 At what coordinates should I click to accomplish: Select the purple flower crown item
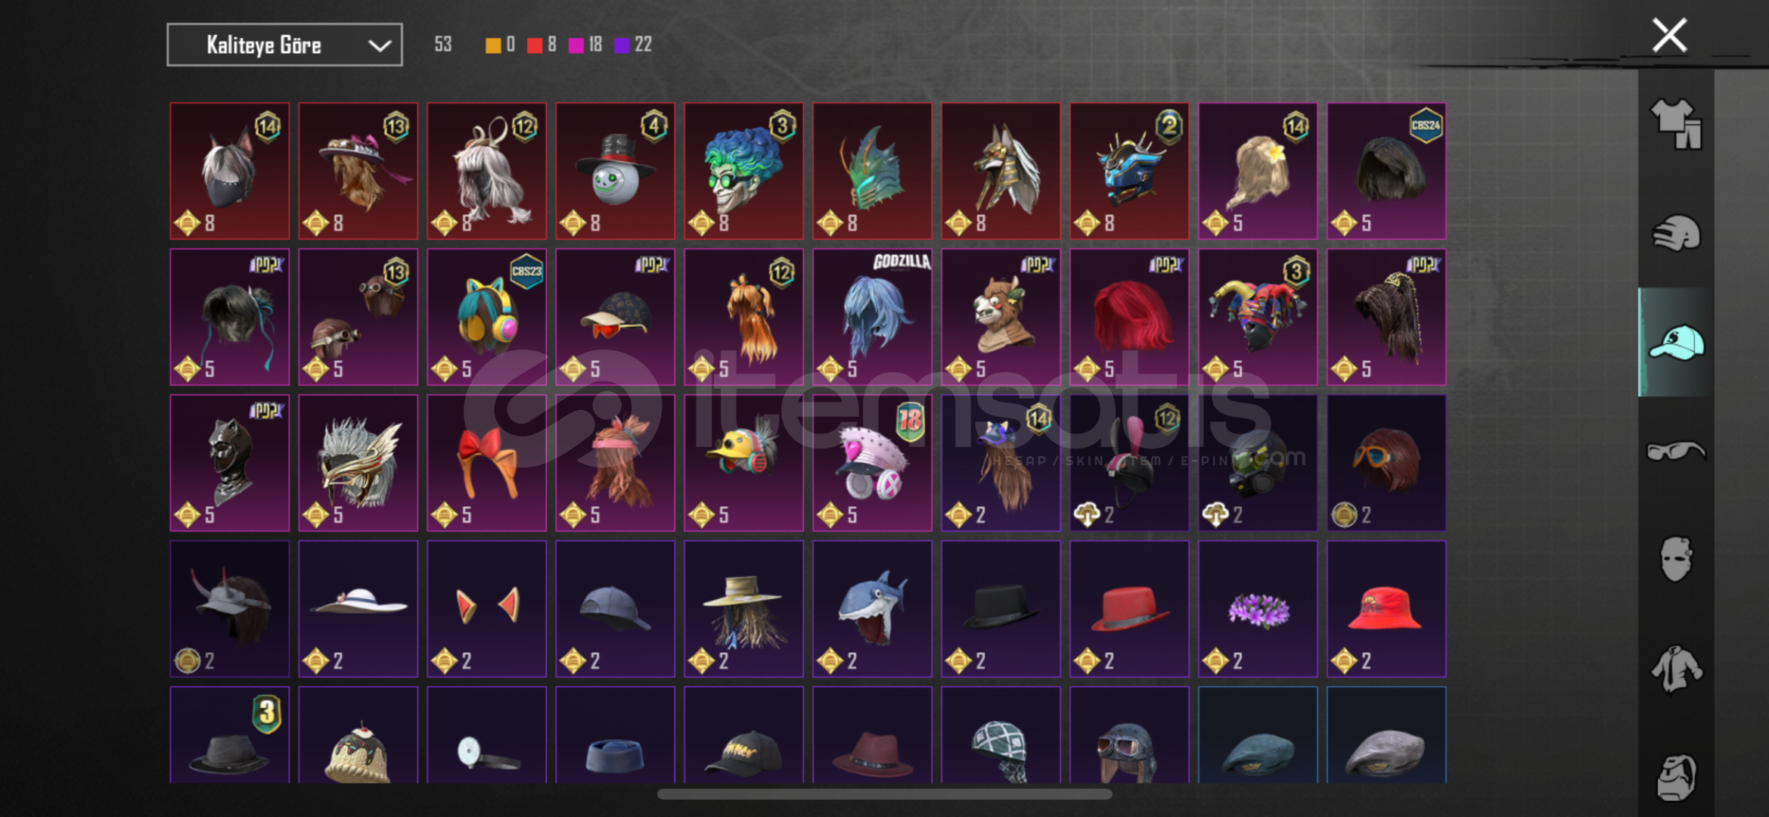(1258, 609)
